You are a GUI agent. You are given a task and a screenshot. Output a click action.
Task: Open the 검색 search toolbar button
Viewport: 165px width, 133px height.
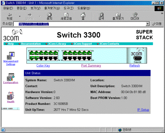(x=101, y=17)
